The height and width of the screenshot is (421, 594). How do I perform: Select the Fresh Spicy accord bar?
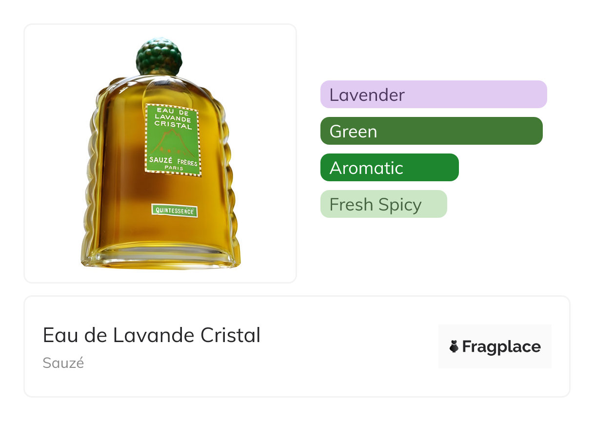tap(383, 204)
